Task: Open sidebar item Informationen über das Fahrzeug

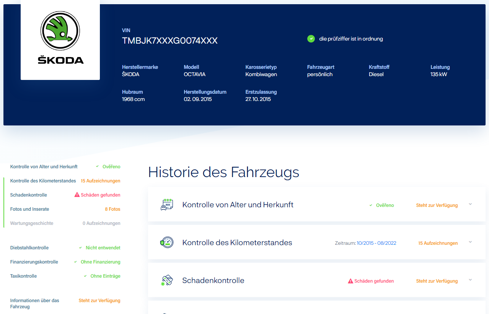Action: [35, 304]
